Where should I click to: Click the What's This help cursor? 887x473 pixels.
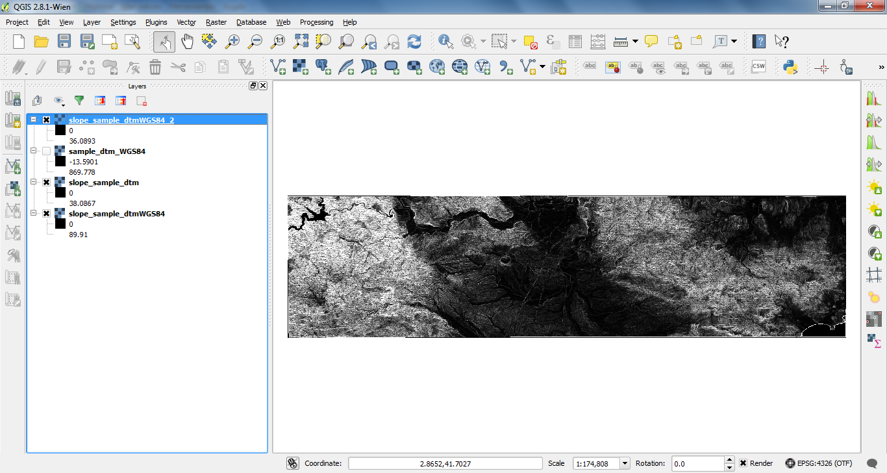point(781,42)
